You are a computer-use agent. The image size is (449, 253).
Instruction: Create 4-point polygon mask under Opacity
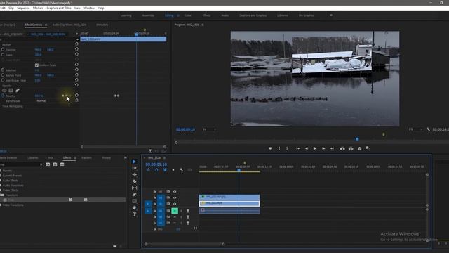point(11,91)
